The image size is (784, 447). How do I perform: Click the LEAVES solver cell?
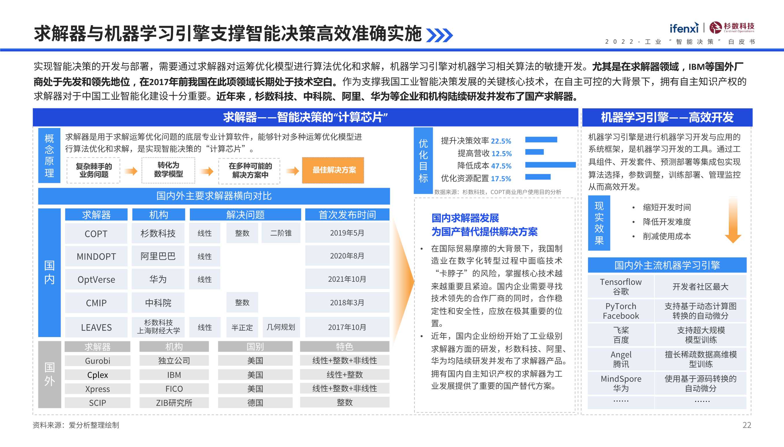(x=96, y=327)
